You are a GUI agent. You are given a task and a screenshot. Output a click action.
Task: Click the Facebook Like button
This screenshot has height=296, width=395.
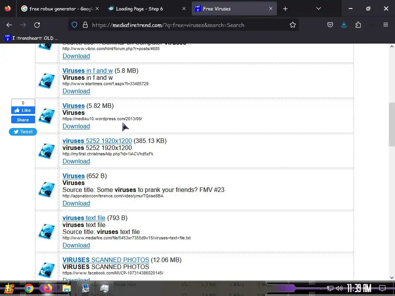(23, 110)
